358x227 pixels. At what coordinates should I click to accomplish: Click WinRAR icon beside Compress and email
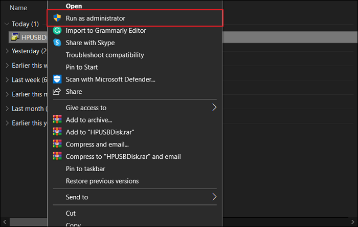tap(57, 145)
